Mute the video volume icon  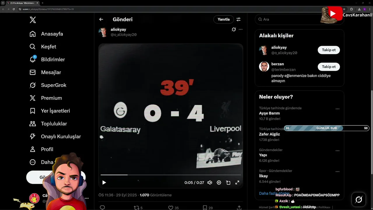[x=210, y=183]
